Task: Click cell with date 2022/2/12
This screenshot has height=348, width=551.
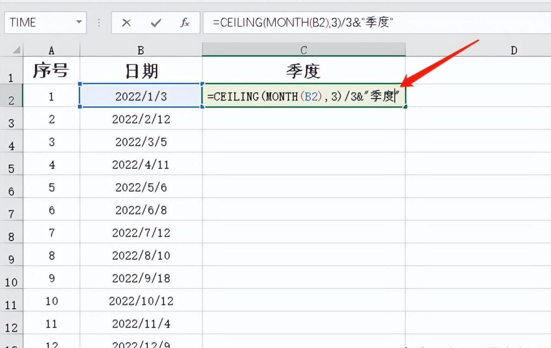Action: pyautogui.click(x=141, y=118)
